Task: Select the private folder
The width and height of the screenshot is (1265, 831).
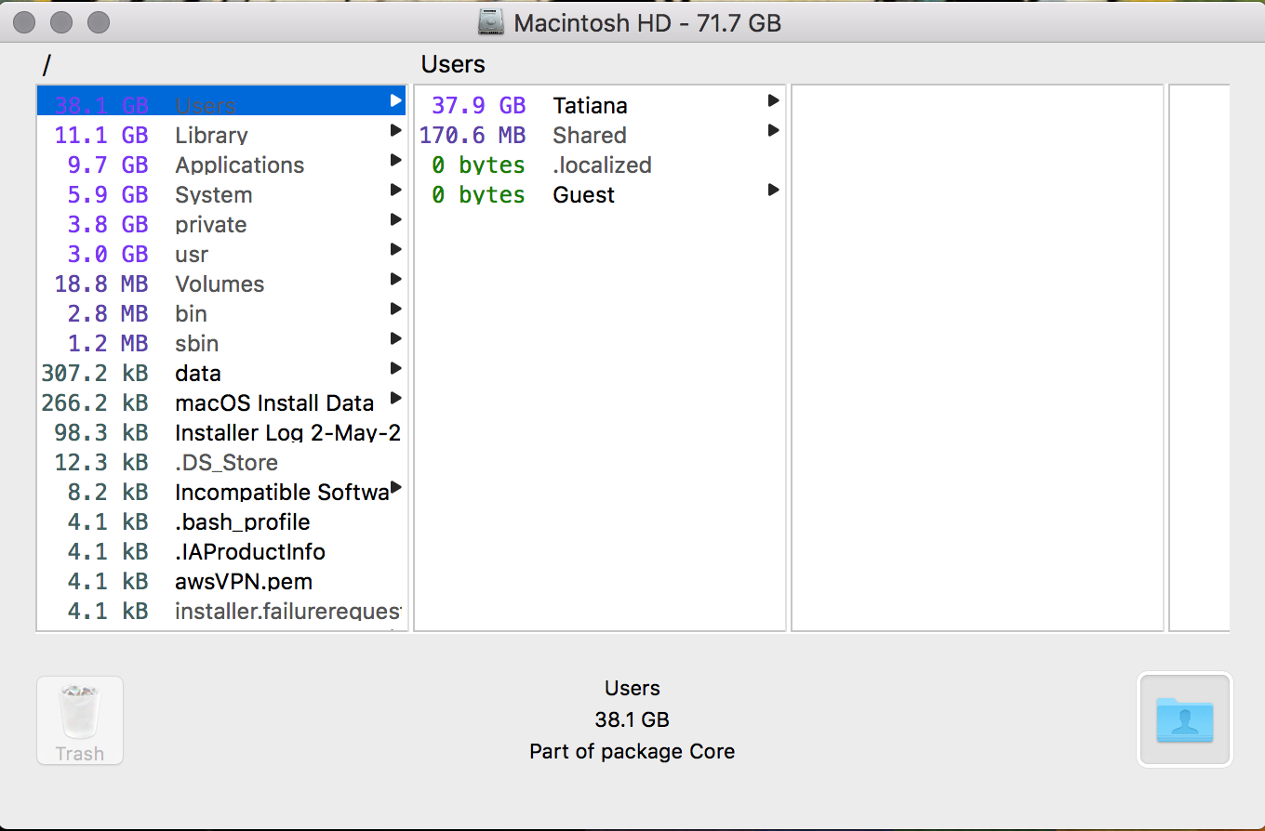Action: click(210, 224)
